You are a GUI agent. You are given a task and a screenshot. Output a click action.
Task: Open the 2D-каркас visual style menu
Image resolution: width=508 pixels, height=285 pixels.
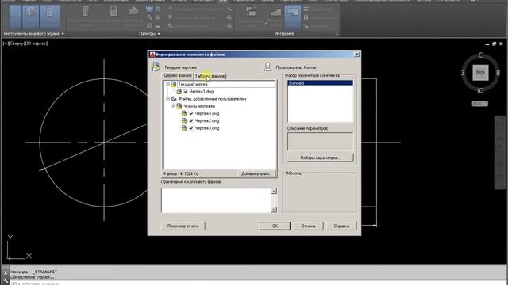(35, 44)
